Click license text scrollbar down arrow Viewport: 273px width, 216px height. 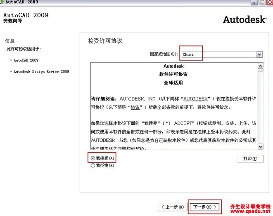pos(260,146)
